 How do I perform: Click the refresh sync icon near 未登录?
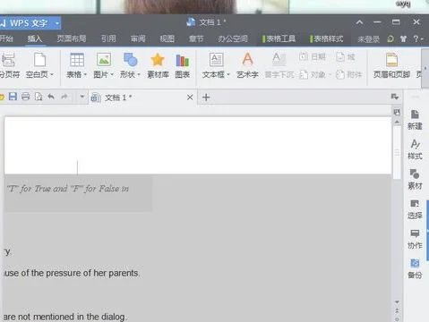point(390,38)
